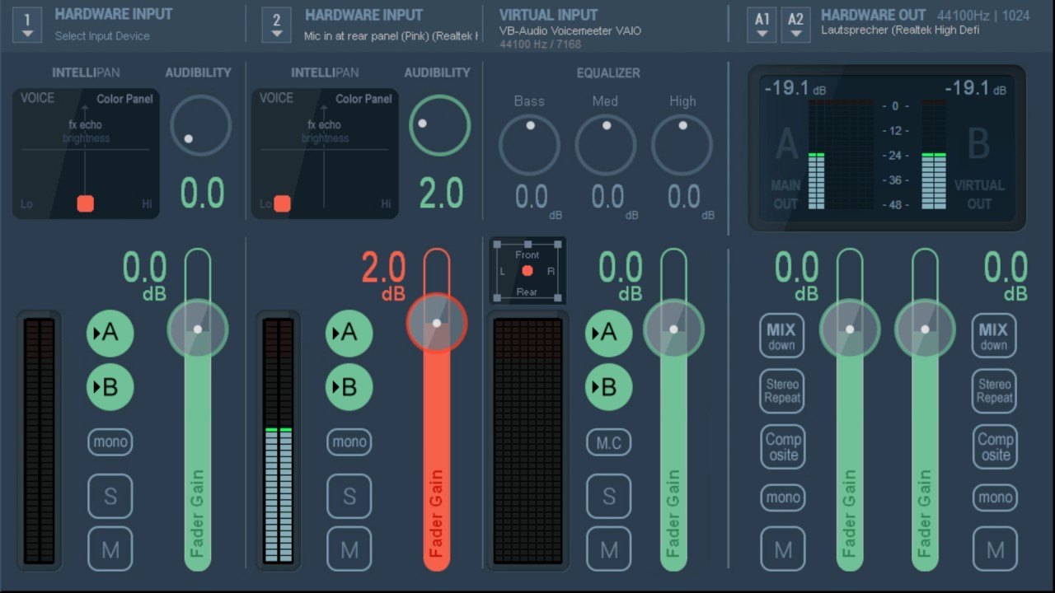The width and height of the screenshot is (1055, 593).
Task: Open A2 hardware output selector
Action: (795, 25)
